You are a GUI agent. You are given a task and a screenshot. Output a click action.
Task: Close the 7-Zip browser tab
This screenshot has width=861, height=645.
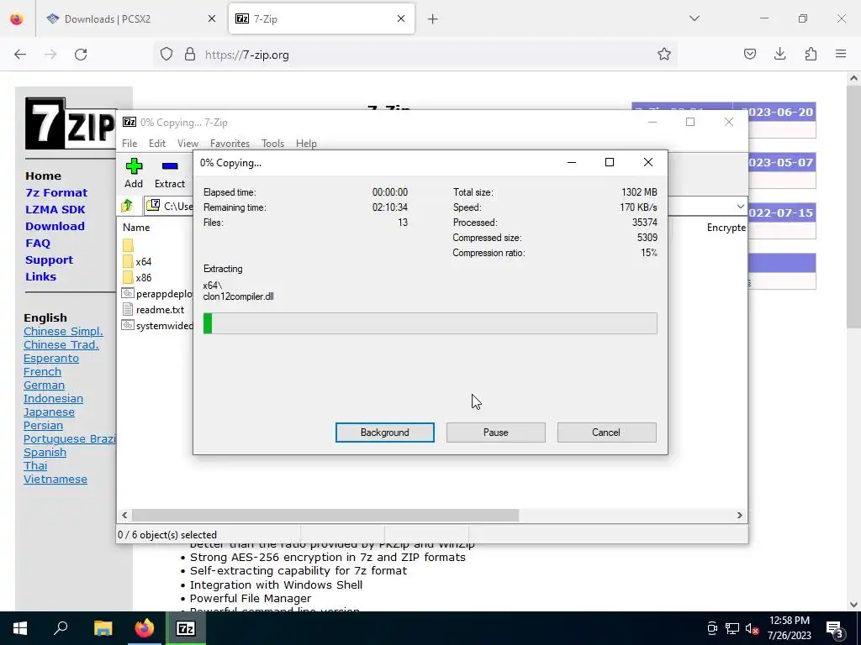coord(401,18)
